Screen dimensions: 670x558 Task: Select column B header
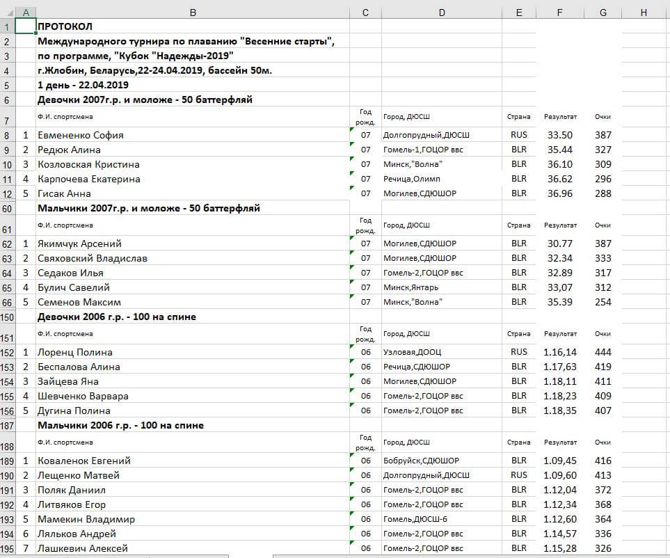(193, 13)
